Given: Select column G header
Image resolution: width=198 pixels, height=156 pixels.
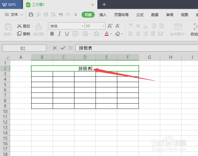Looking at the screenshot, I should click(x=149, y=57).
